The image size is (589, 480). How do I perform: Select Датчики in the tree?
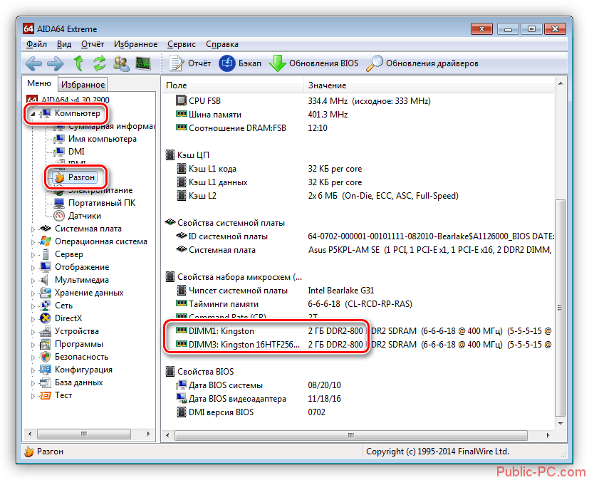click(84, 216)
